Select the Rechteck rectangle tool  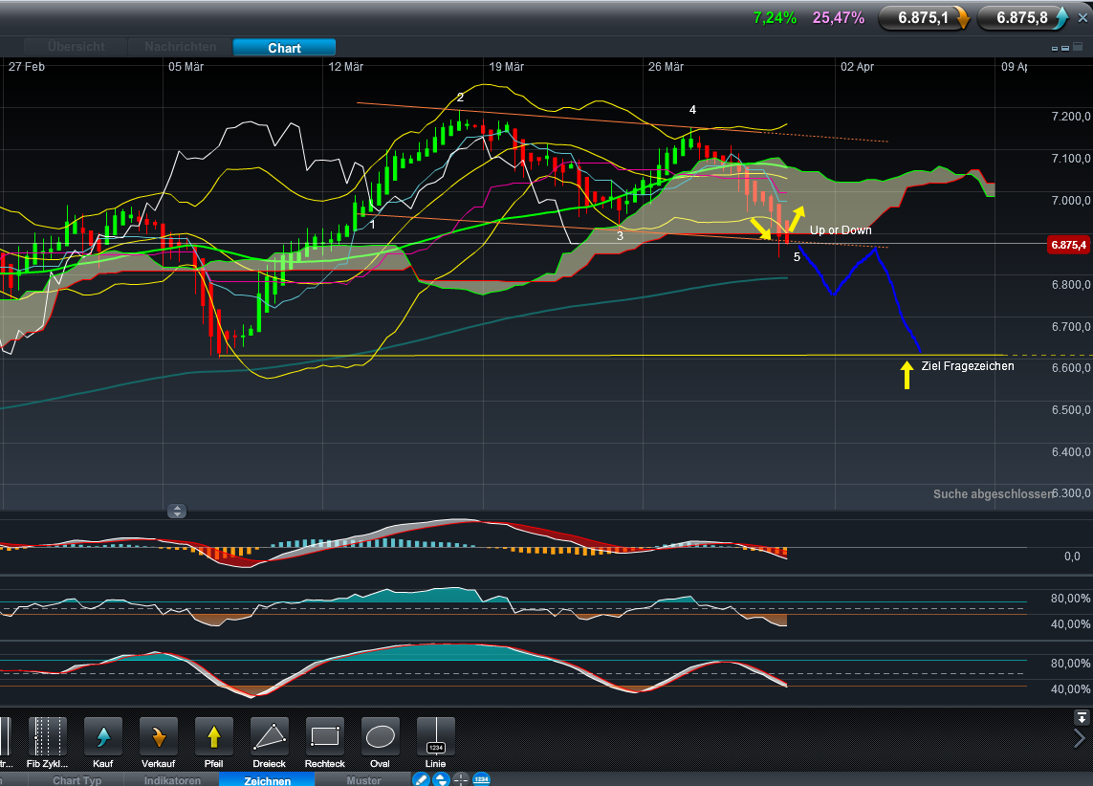(x=325, y=736)
